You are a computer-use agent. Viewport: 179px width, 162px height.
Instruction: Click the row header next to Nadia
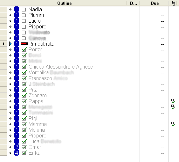point(3,9)
